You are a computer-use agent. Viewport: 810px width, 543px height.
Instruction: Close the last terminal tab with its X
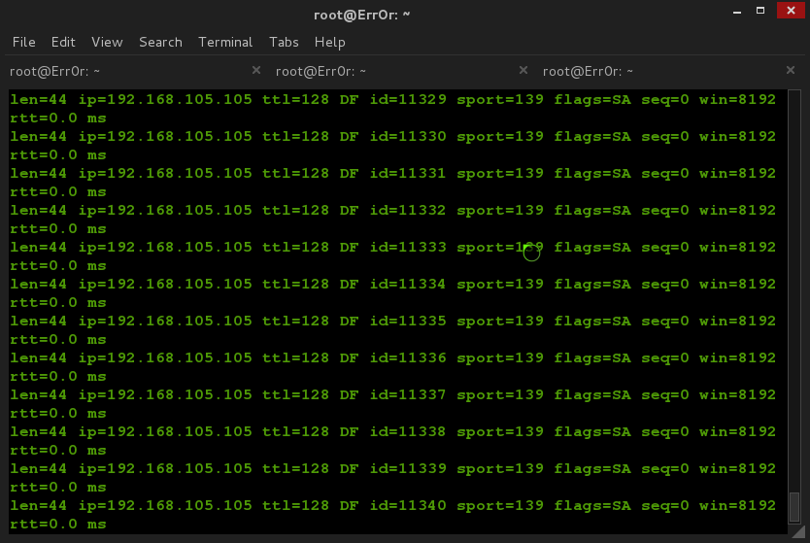791,70
